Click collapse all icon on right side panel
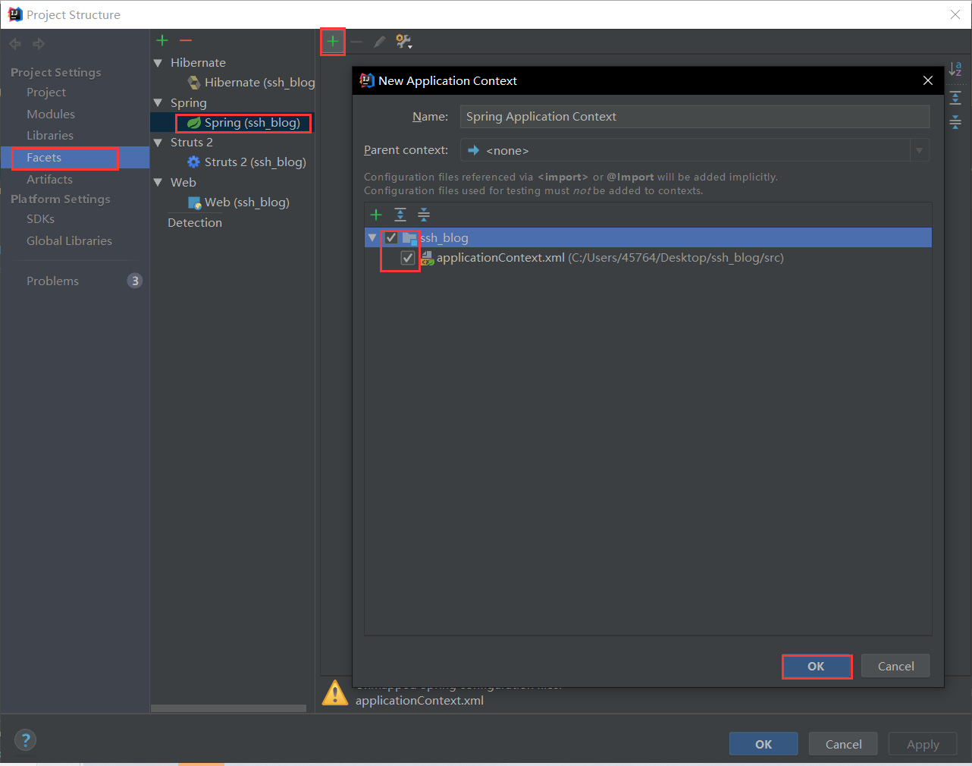The height and width of the screenshot is (766, 972). click(955, 121)
